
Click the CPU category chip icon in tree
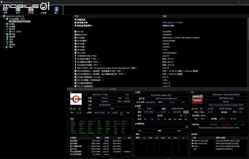point(7,19)
